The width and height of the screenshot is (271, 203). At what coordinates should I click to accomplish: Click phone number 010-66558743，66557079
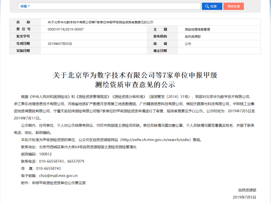tap(61, 161)
